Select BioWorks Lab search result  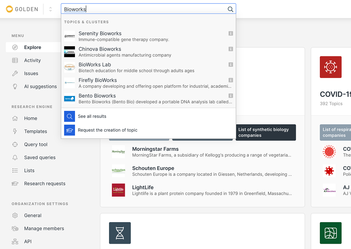[148, 67]
